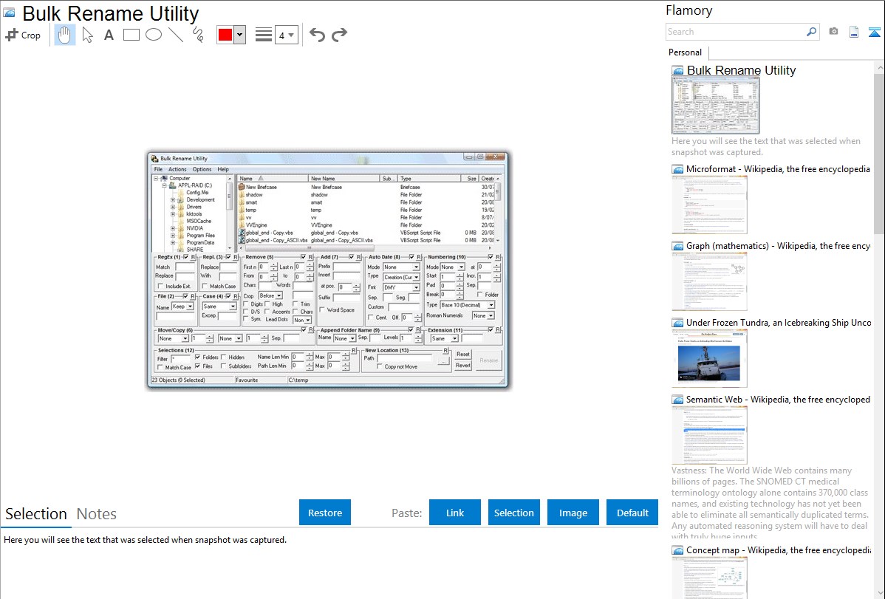
Task: Paste as Link button
Action: (x=455, y=513)
